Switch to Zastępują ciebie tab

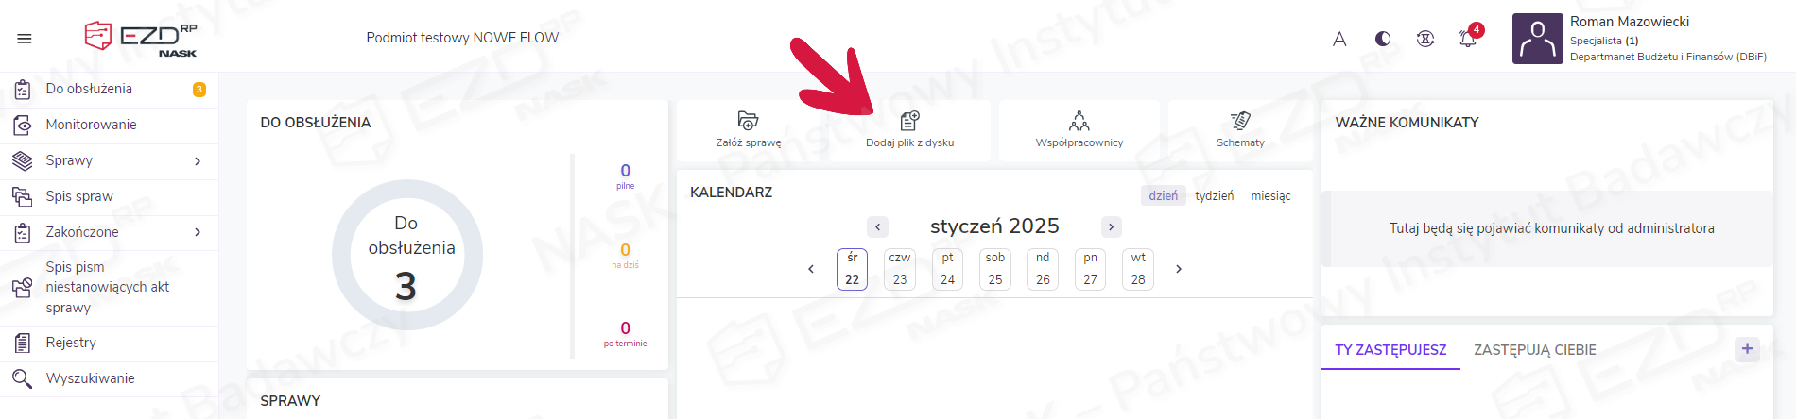1534,350
